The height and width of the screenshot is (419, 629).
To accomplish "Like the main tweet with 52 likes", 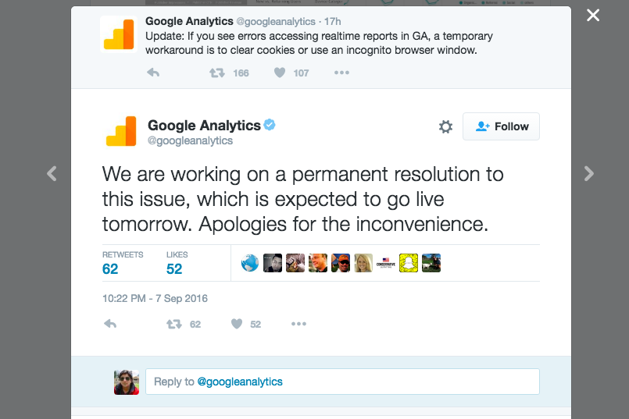I will coord(237,324).
